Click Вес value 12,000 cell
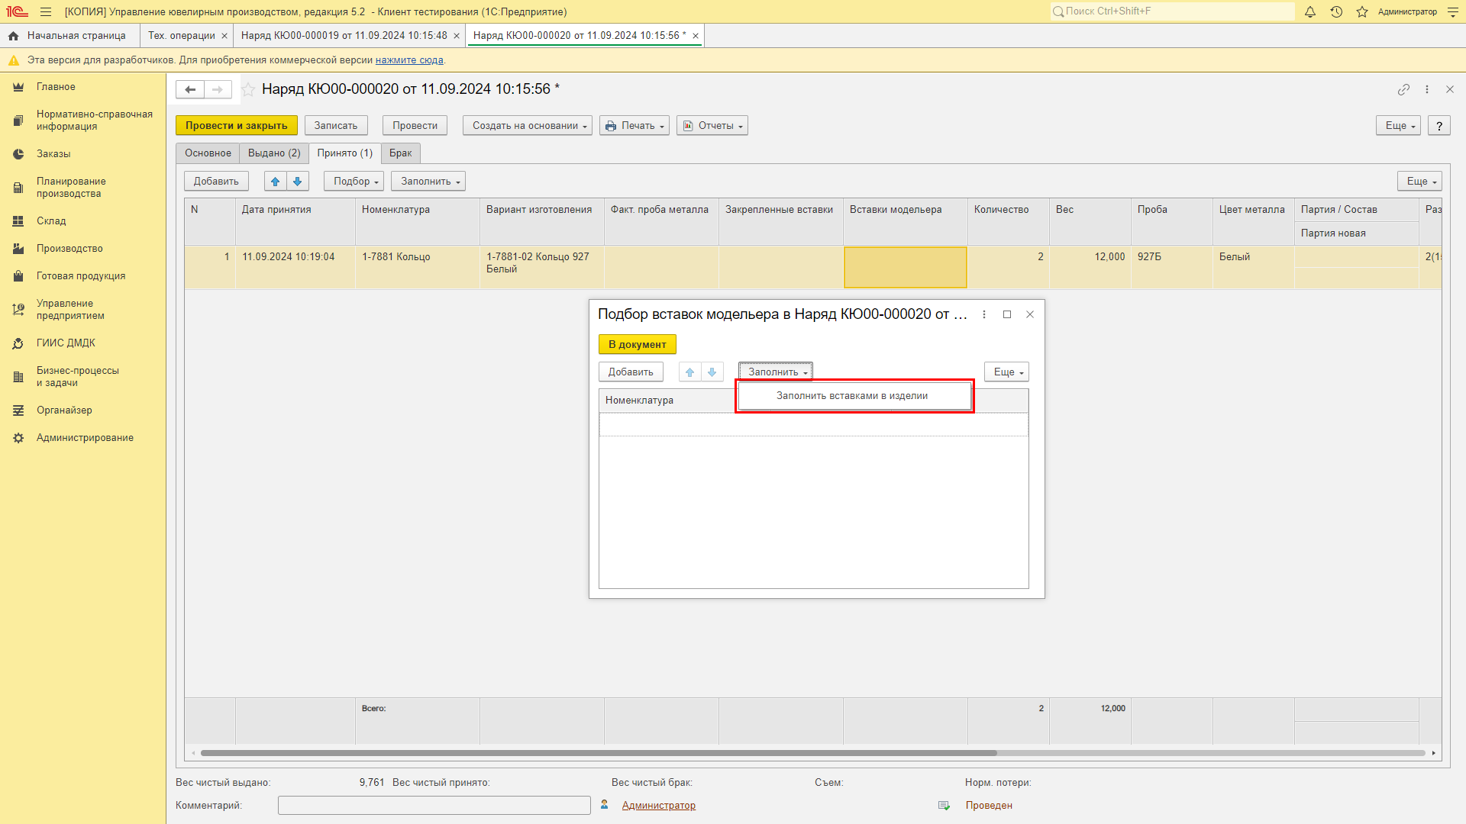 coord(1090,267)
